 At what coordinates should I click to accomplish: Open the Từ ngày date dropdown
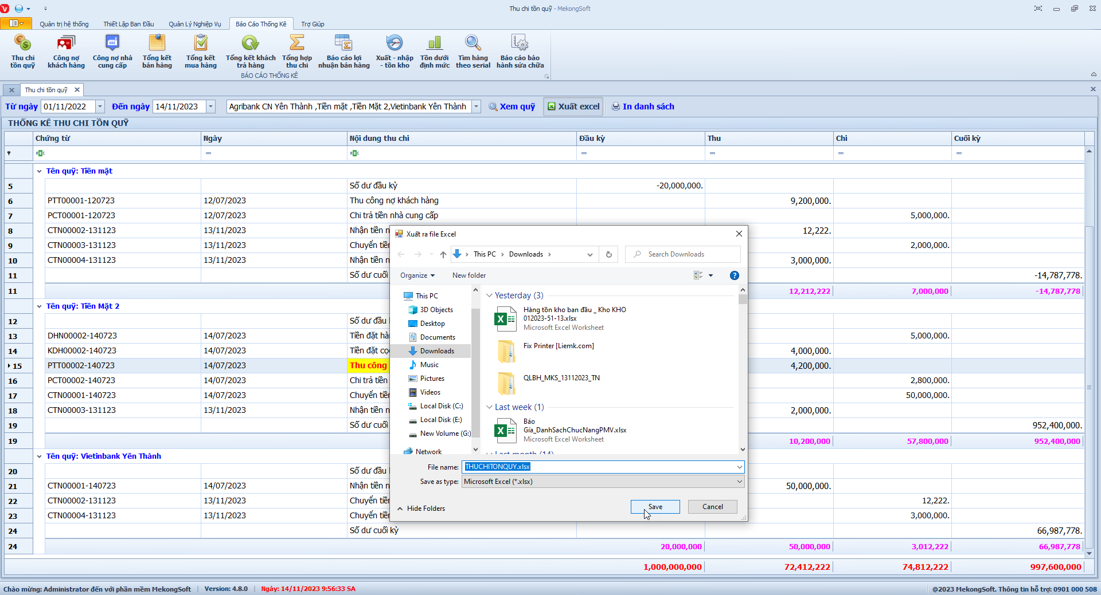tap(100, 107)
